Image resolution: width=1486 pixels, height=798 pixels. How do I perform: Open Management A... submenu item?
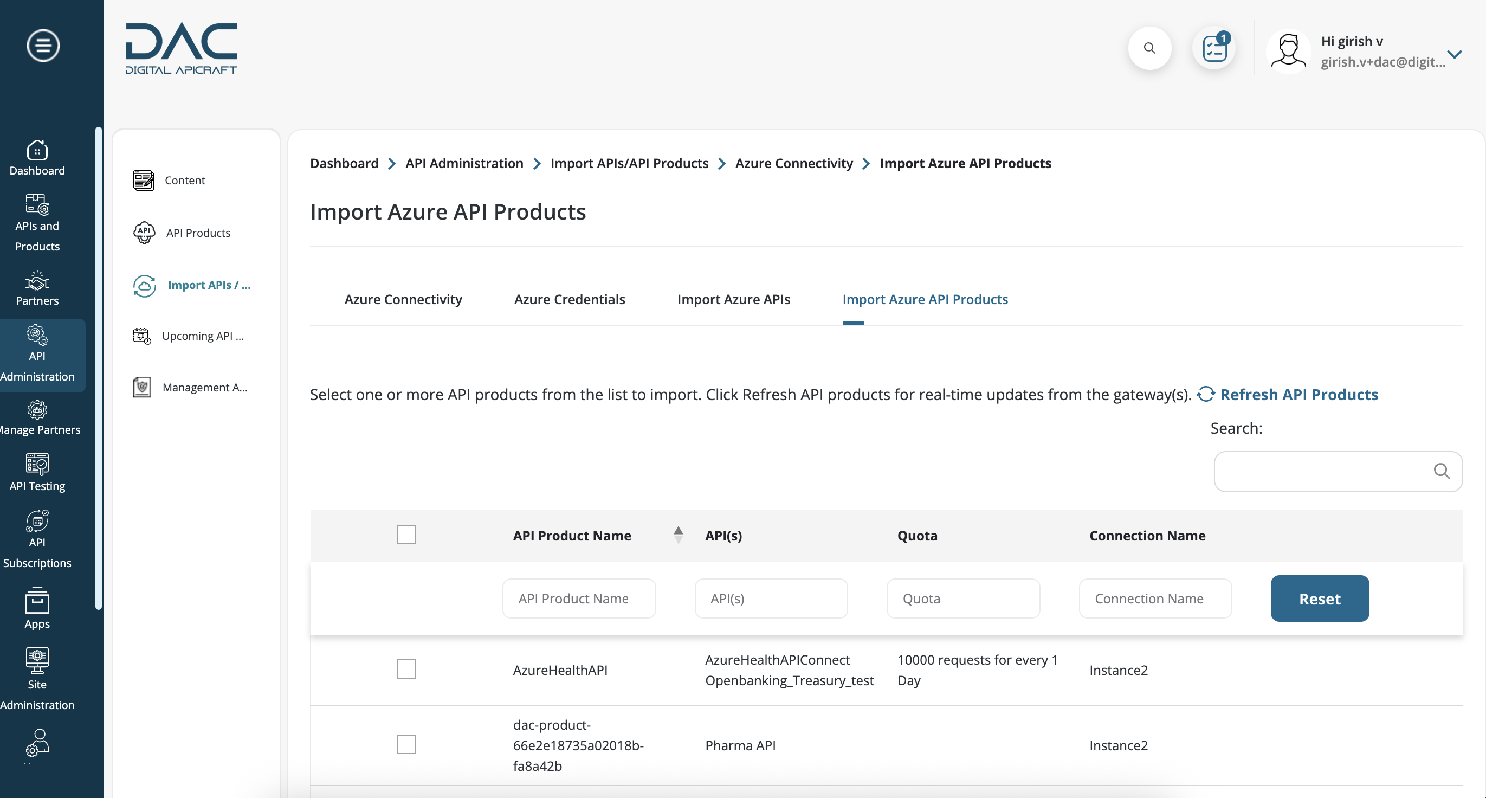[190, 387]
